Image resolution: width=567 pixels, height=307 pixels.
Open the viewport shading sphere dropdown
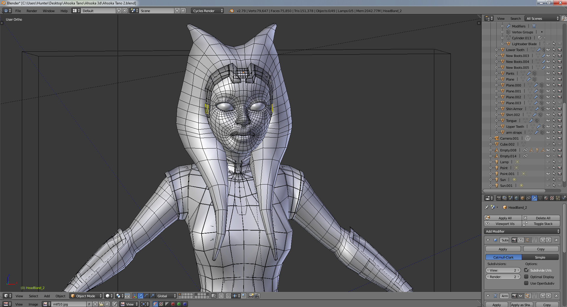click(x=109, y=296)
